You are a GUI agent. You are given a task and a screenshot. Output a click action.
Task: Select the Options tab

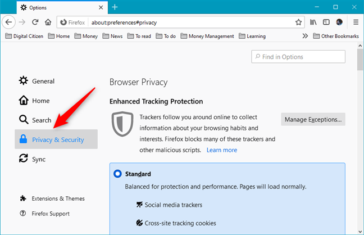(x=62, y=7)
